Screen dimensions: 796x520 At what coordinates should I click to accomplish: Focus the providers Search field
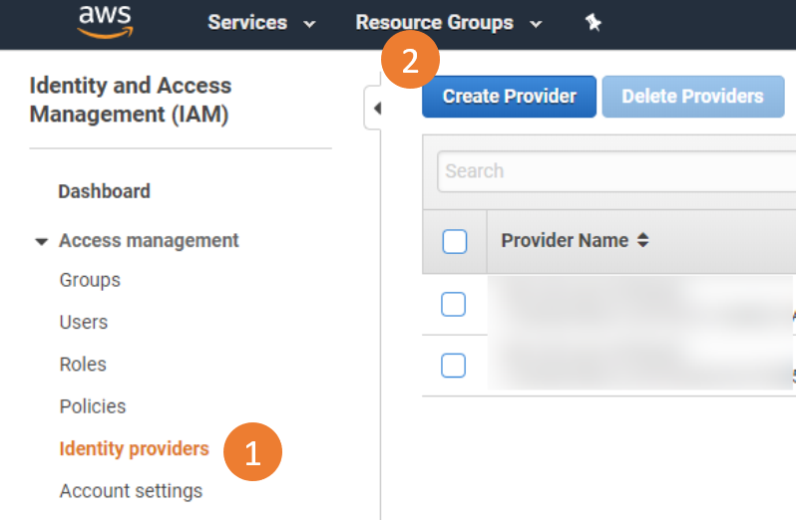pyautogui.click(x=616, y=171)
